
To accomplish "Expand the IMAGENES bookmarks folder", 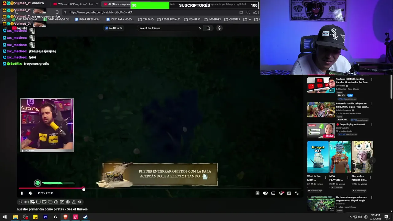I will tap(212, 19).
